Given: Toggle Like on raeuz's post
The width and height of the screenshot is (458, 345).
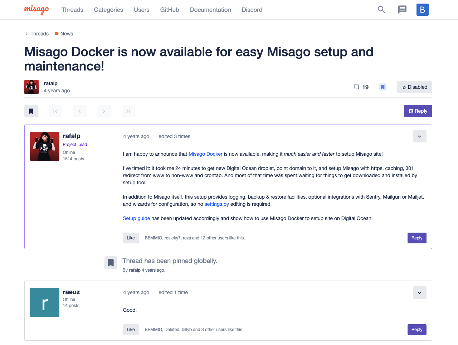Looking at the screenshot, I should coord(131,330).
